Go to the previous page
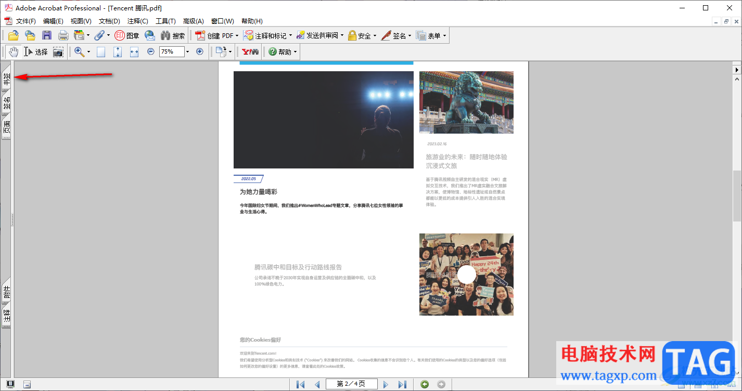 317,384
